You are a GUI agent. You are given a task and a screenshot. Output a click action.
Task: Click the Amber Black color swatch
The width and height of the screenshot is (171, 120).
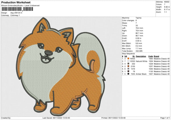pyautogui.click(x=129, y=74)
